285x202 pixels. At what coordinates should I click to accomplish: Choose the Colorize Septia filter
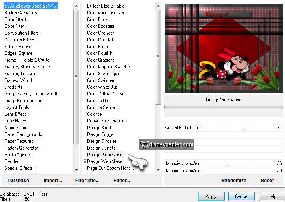pos(101,107)
